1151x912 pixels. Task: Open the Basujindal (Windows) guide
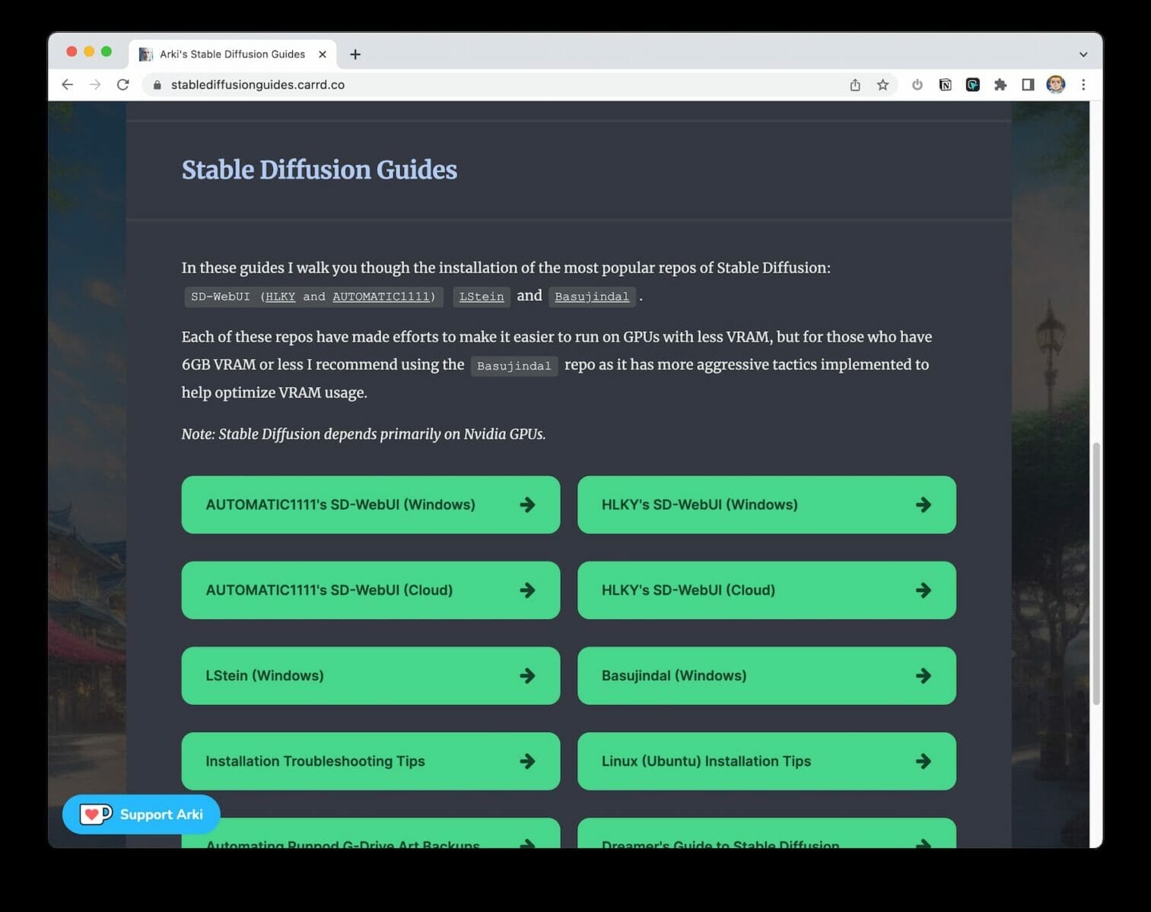[767, 676]
